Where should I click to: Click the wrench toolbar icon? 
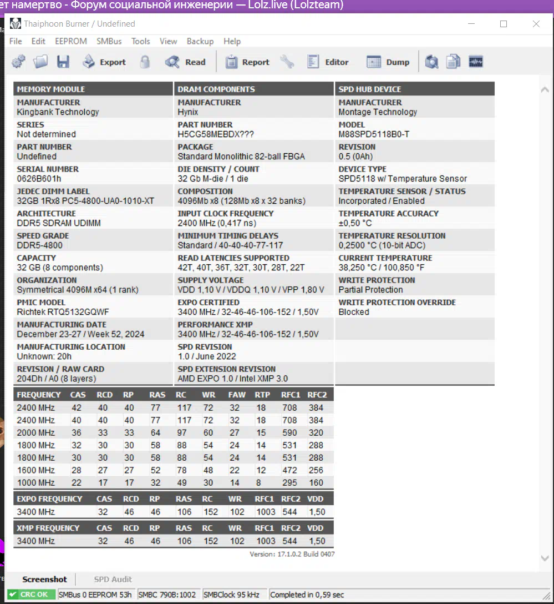tap(287, 62)
